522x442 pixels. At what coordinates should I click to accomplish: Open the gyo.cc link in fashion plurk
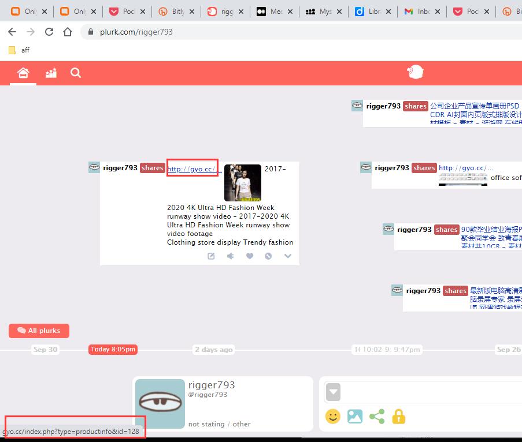pyautogui.click(x=194, y=169)
